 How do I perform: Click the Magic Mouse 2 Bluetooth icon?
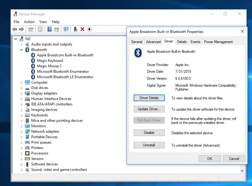click(33, 66)
